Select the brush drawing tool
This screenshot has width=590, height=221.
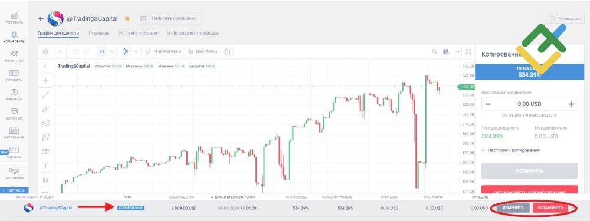(x=45, y=109)
